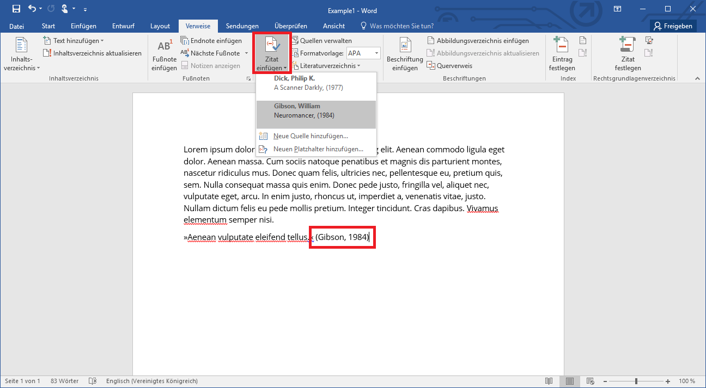Insert footnote via Fußnote einfügen

click(164, 54)
